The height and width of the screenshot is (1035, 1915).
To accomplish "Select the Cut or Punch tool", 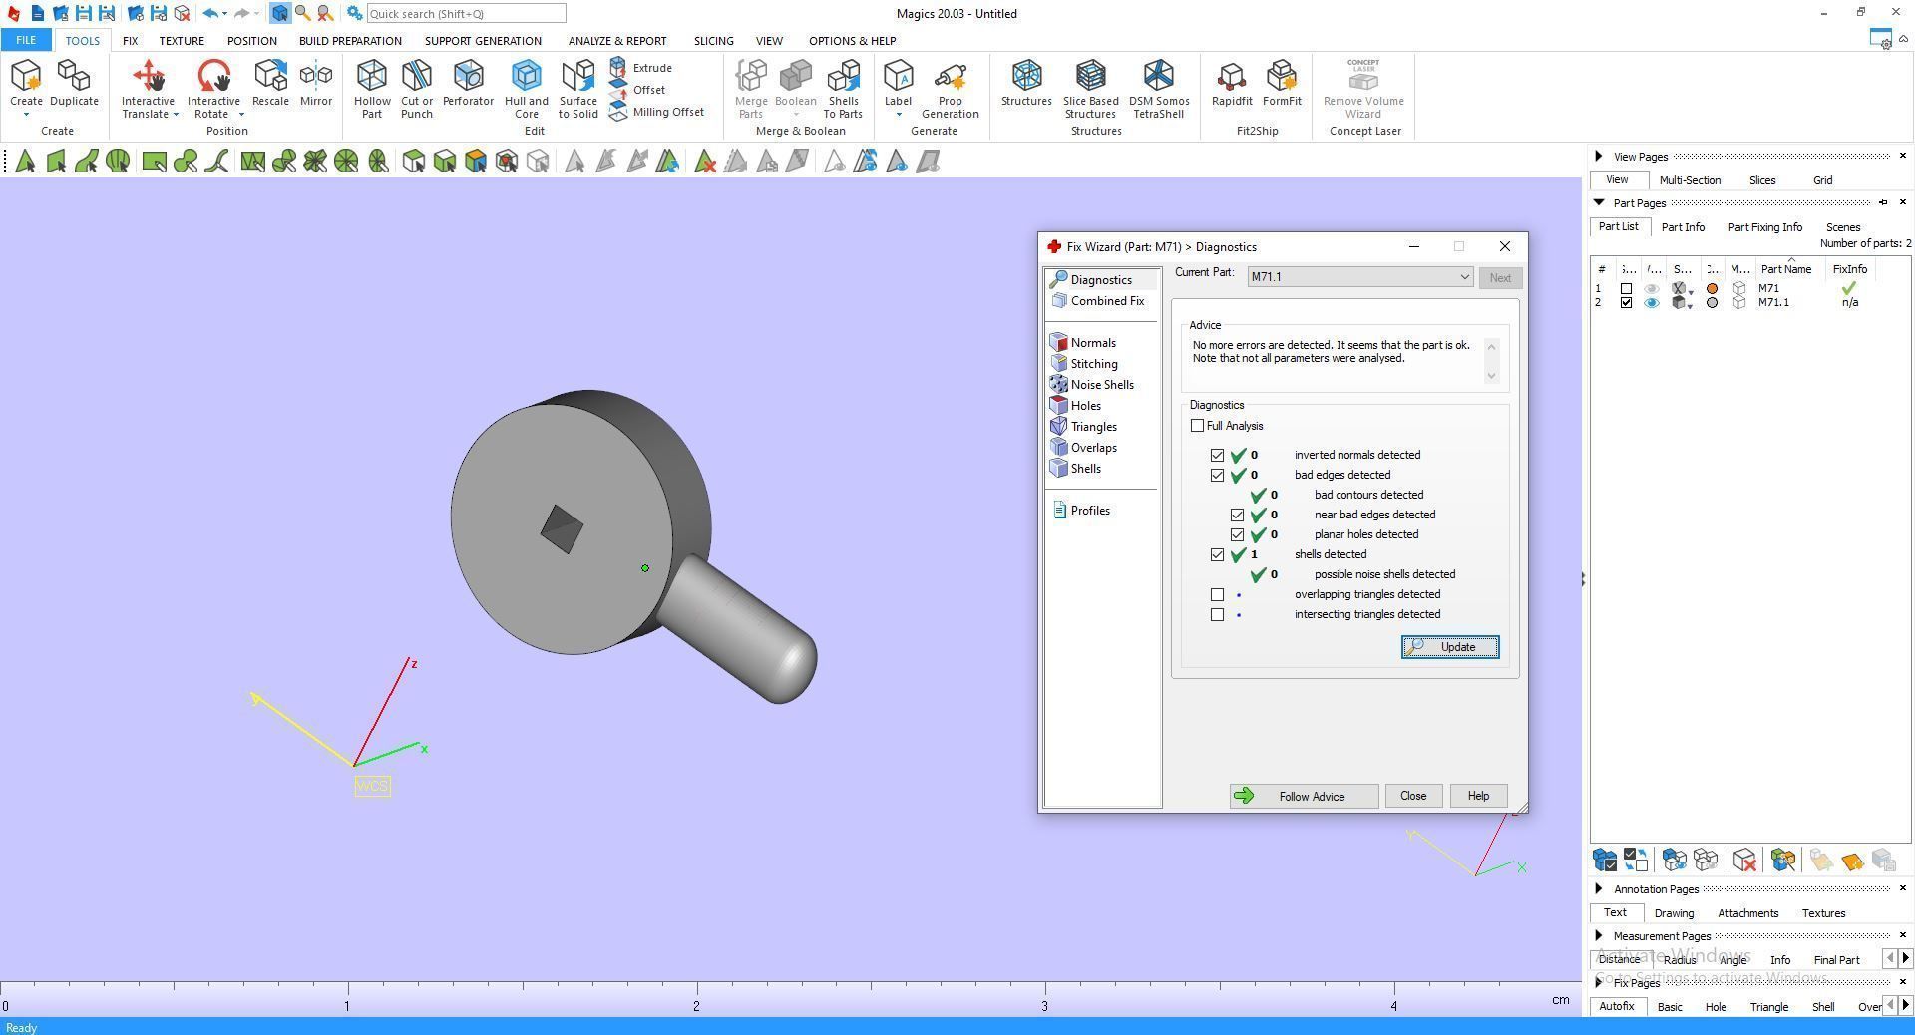I will [x=417, y=89].
